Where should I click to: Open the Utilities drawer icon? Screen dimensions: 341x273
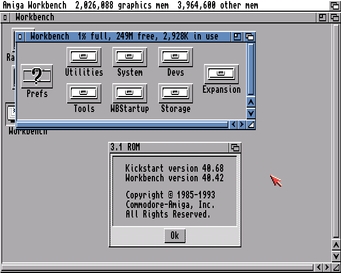[84, 57]
